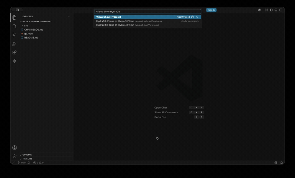The height and width of the screenshot is (178, 295).
Task: Click in the command palette input field
Action: click(x=148, y=11)
